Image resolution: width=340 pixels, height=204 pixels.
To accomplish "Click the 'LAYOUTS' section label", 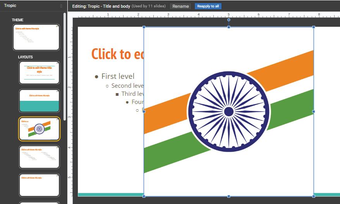I will tap(26, 57).
